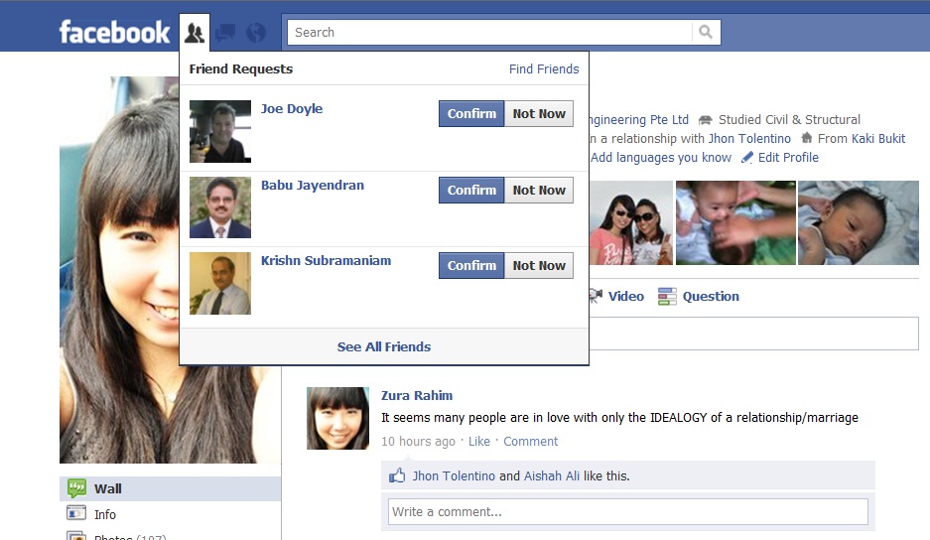Click the hometown house icon
This screenshot has height=540, width=930.
coord(807,138)
